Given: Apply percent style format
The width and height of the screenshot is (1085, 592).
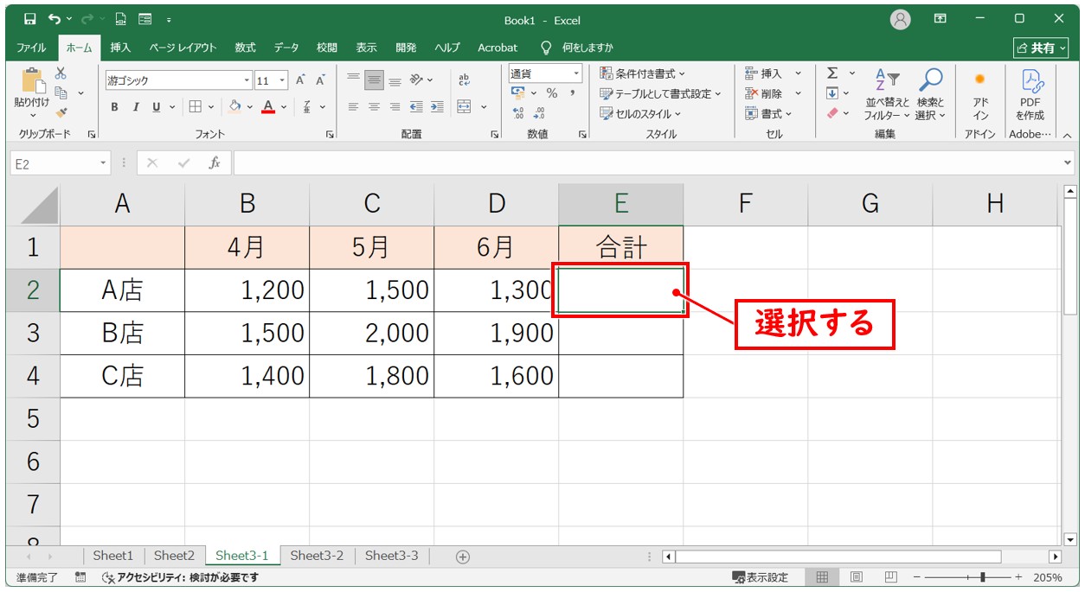Looking at the screenshot, I should (552, 93).
